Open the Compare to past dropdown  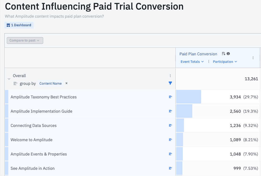[x=25, y=40]
